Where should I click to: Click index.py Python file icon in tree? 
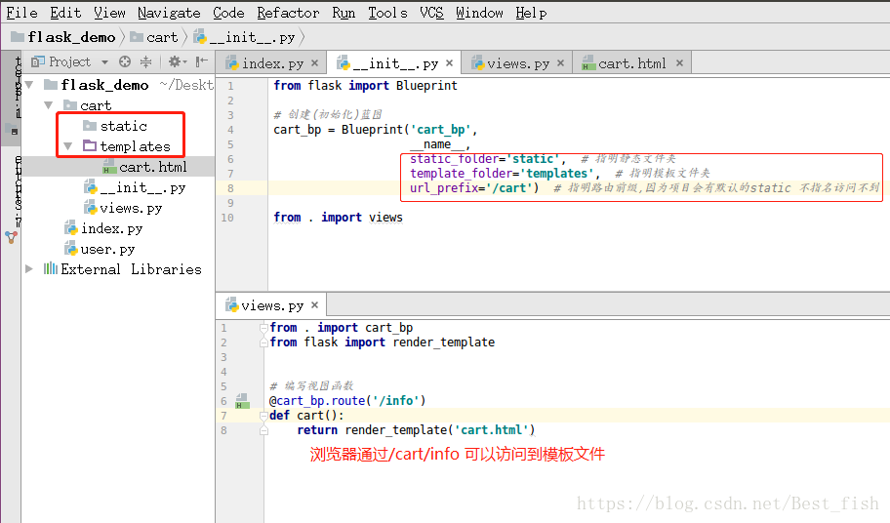point(71,228)
